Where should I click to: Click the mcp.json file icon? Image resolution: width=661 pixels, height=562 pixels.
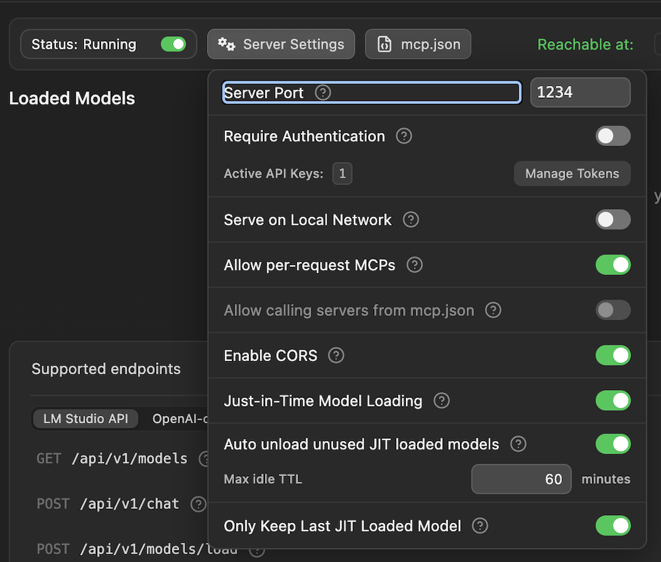384,44
